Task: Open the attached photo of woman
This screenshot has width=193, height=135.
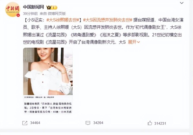Action: (48, 71)
